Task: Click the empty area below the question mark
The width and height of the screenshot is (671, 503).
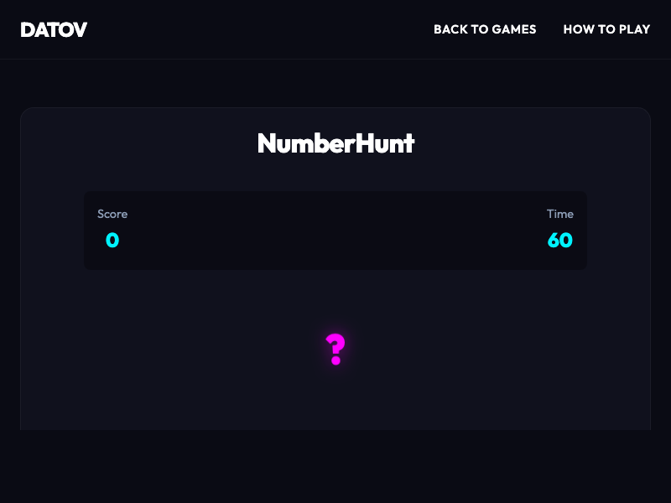Action: [335, 402]
